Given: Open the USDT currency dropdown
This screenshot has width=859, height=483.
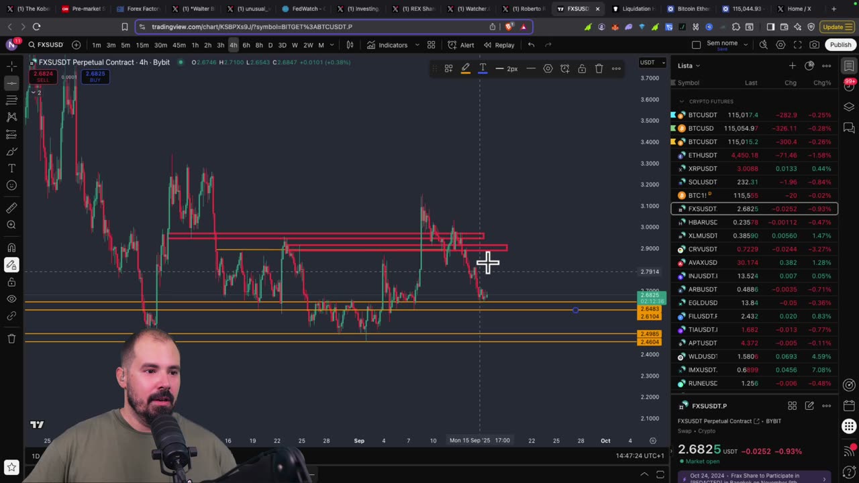Looking at the screenshot, I should pyautogui.click(x=652, y=62).
